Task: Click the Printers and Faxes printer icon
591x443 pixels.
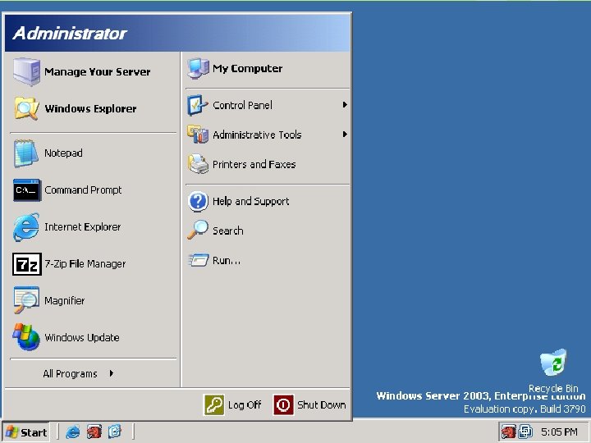Action: click(x=198, y=164)
